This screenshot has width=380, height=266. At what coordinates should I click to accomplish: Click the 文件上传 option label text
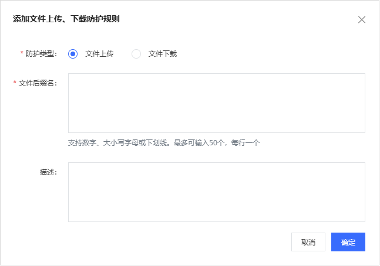(x=99, y=54)
